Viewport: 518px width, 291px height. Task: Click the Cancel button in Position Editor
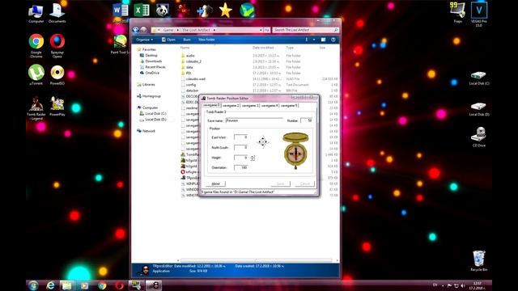[x=304, y=183]
